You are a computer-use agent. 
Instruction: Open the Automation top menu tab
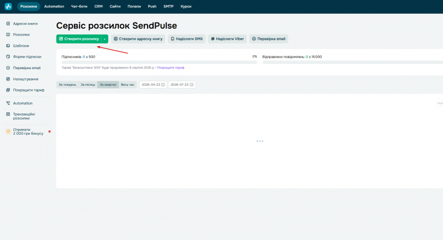click(54, 6)
